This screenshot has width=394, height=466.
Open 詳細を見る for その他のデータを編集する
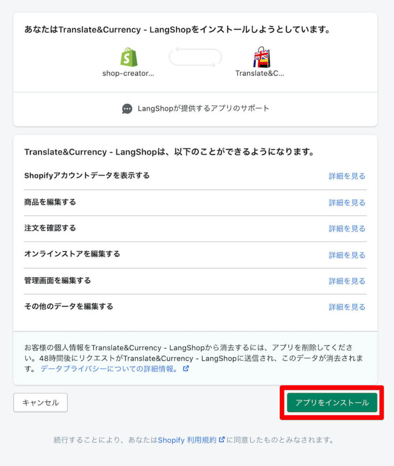point(347,307)
